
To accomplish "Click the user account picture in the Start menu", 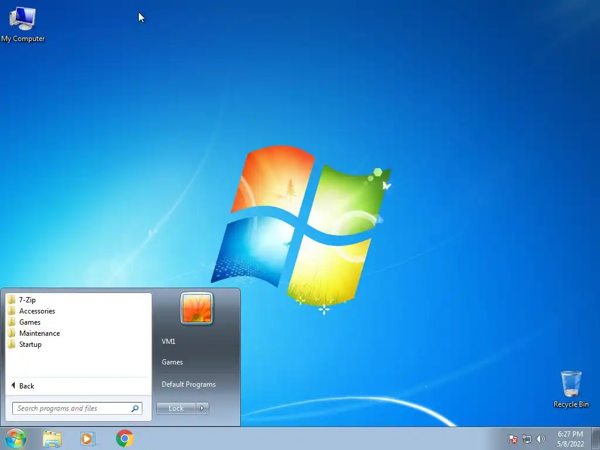I will point(197,308).
